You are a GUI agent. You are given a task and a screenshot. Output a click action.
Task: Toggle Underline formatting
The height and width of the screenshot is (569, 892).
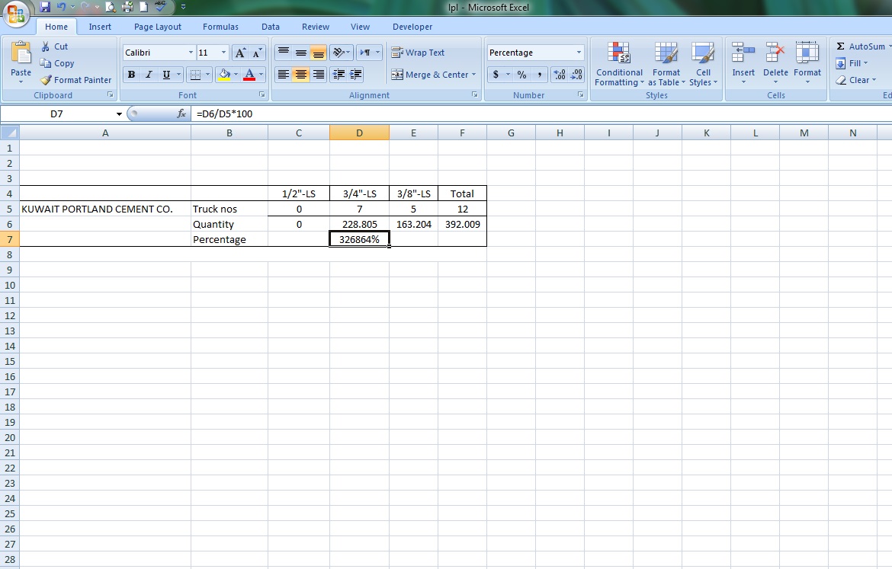pyautogui.click(x=166, y=75)
